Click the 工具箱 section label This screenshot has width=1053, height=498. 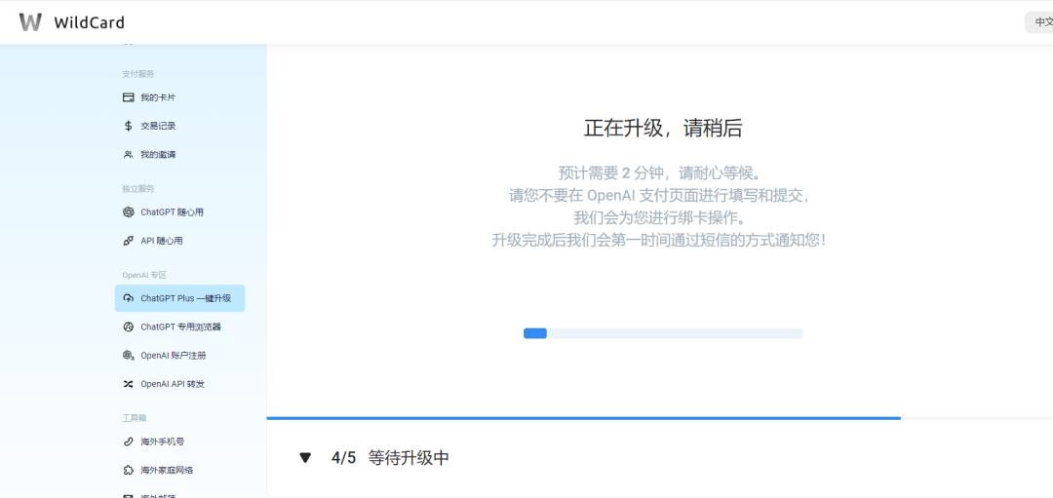pyautogui.click(x=135, y=418)
